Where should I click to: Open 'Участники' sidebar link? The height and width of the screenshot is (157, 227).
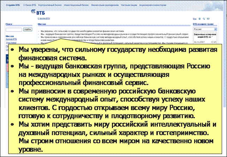(11, 43)
